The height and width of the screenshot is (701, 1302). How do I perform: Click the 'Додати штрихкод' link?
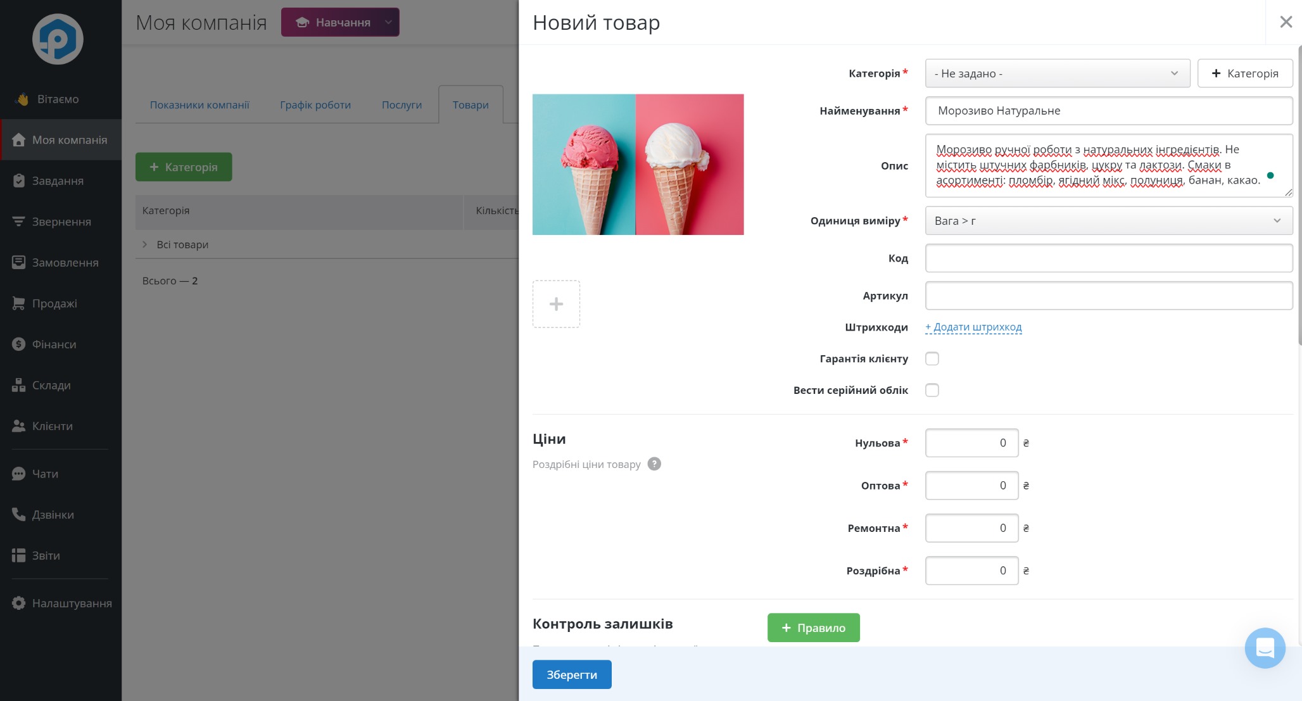click(x=973, y=327)
